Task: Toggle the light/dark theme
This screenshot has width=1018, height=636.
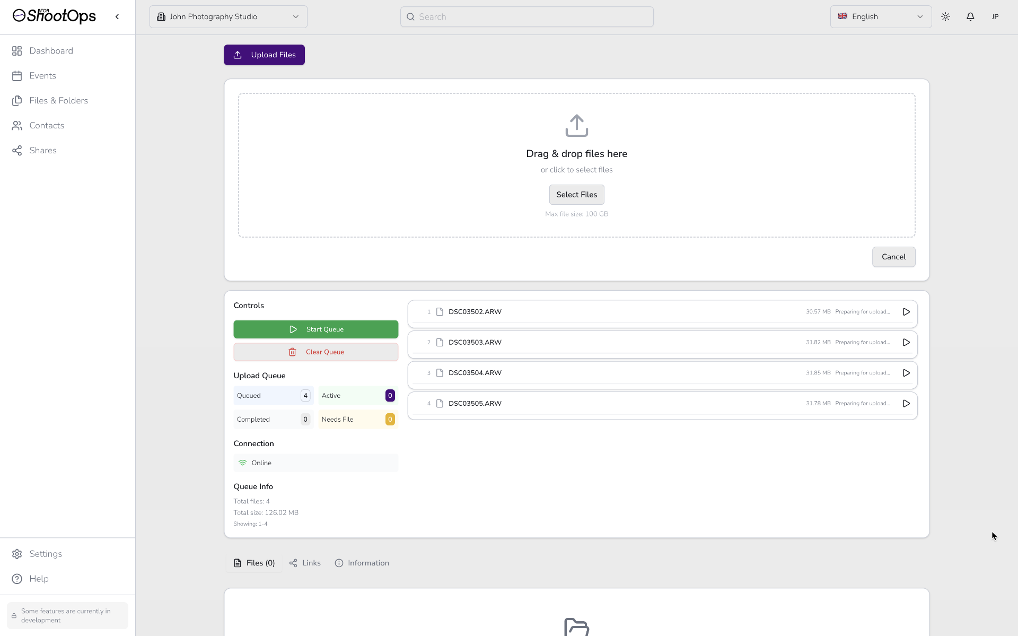Action: [x=945, y=16]
